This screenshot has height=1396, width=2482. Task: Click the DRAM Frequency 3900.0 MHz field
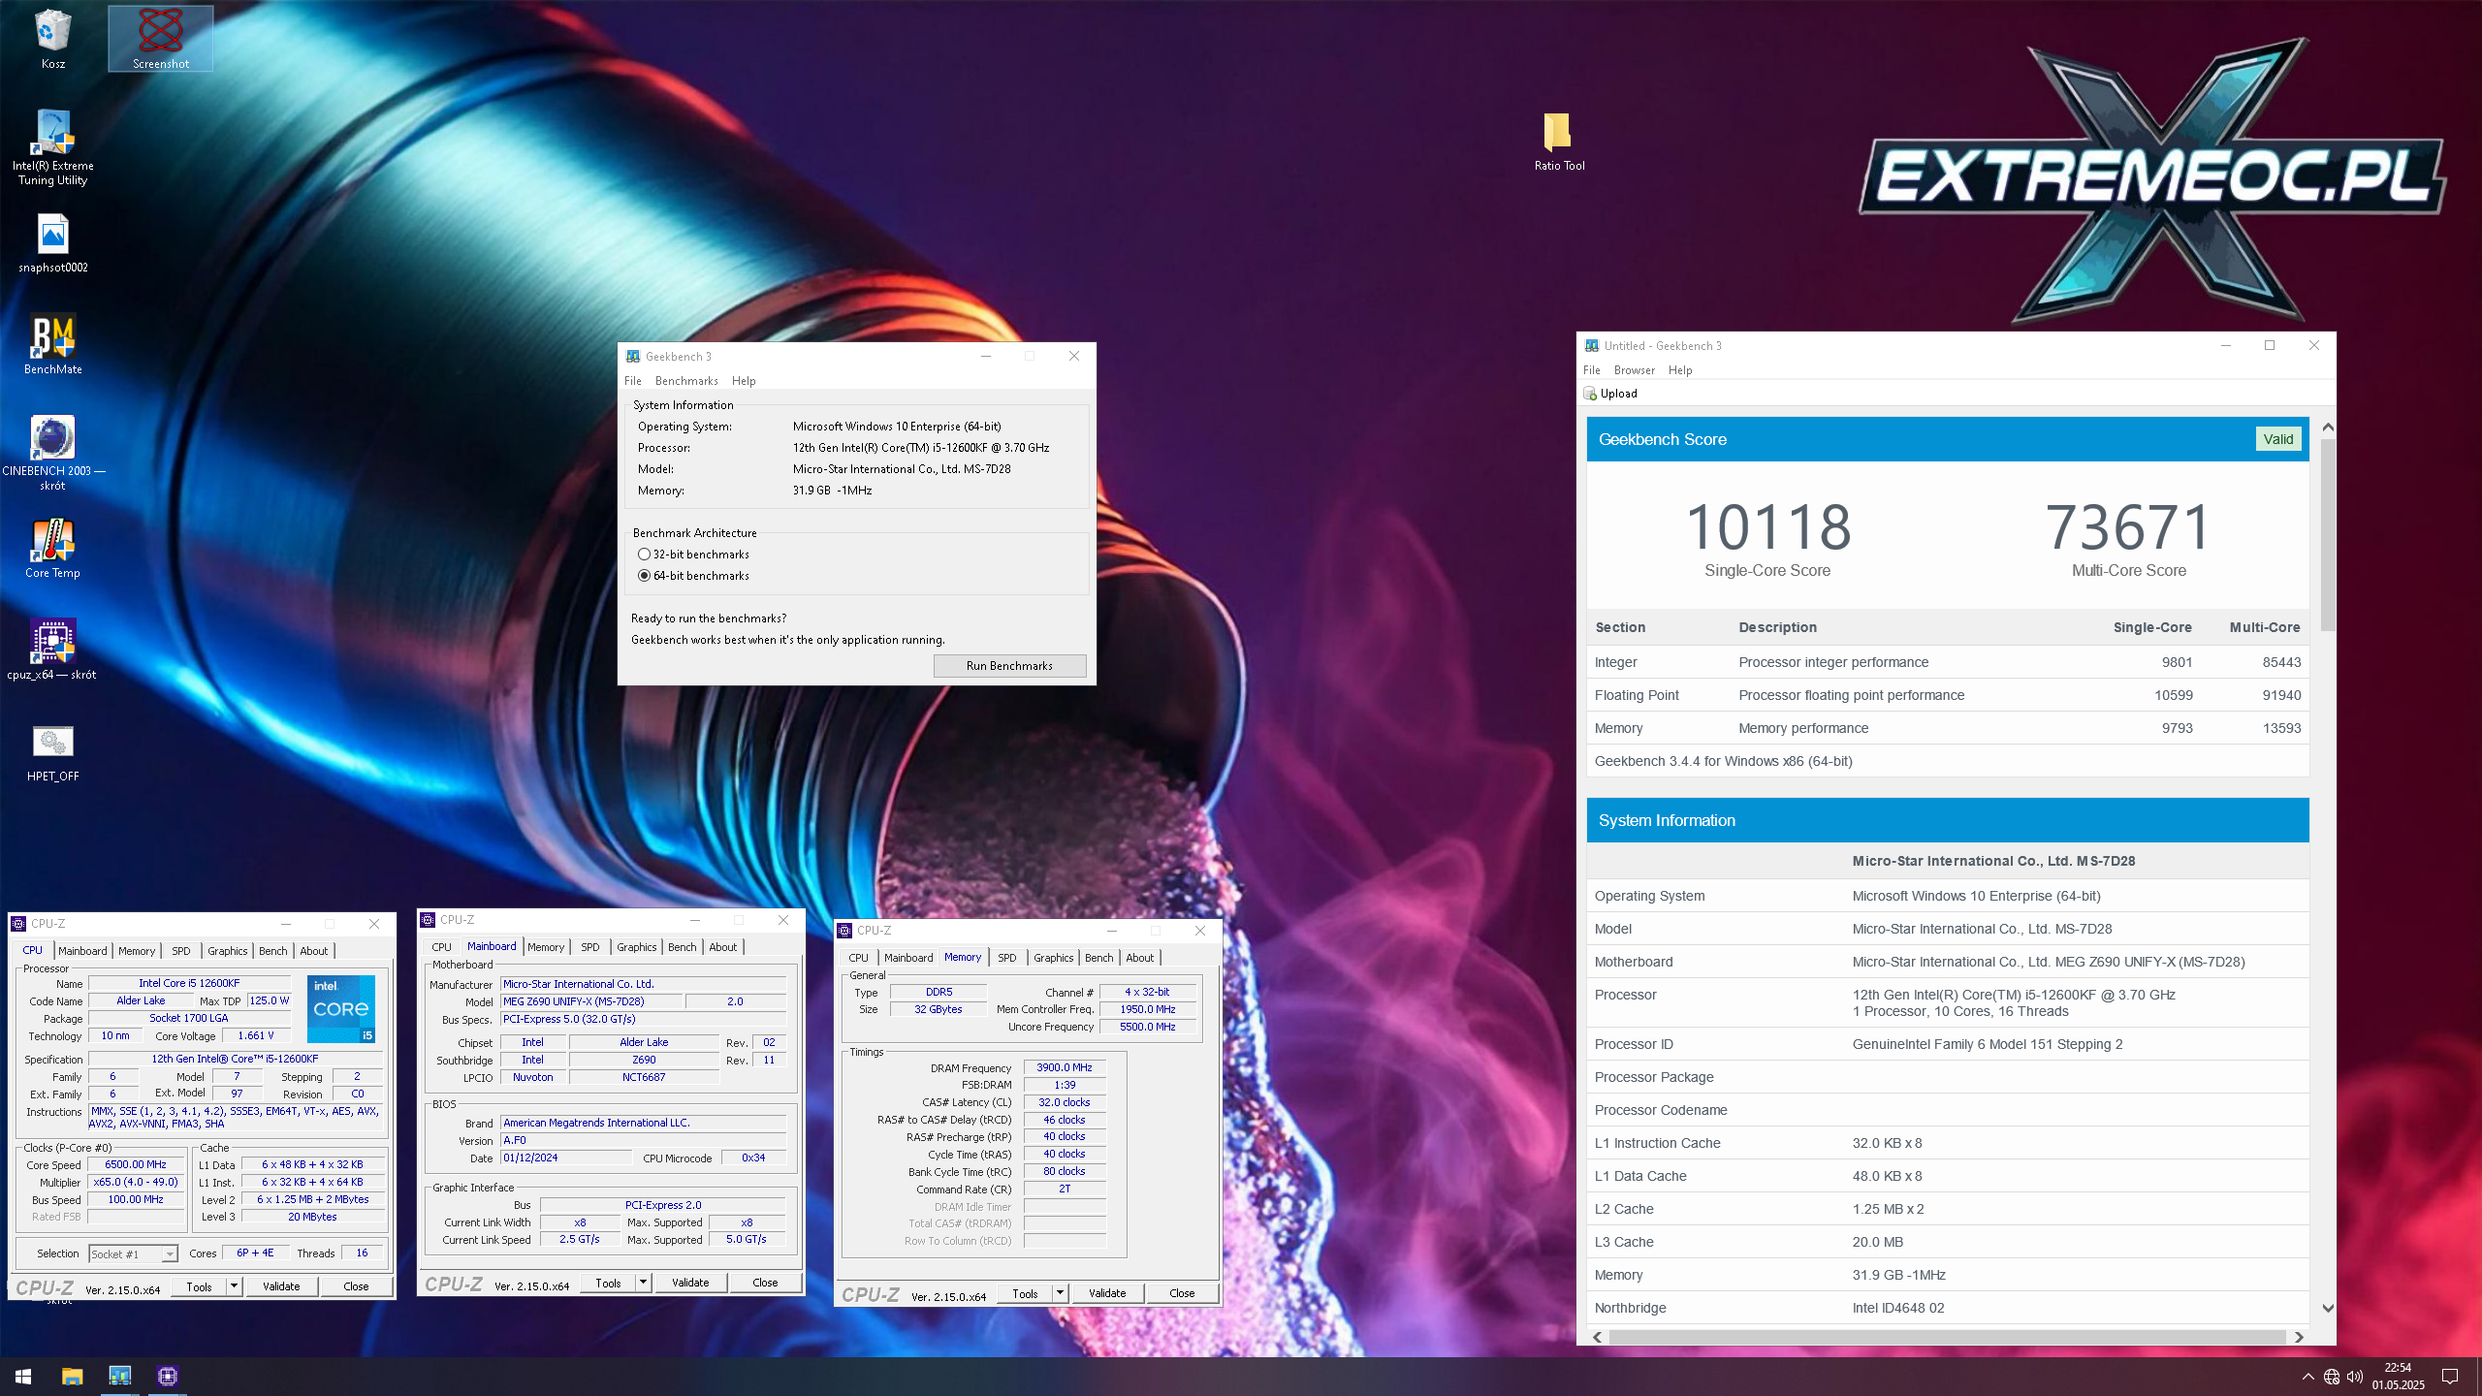pyautogui.click(x=1065, y=1067)
